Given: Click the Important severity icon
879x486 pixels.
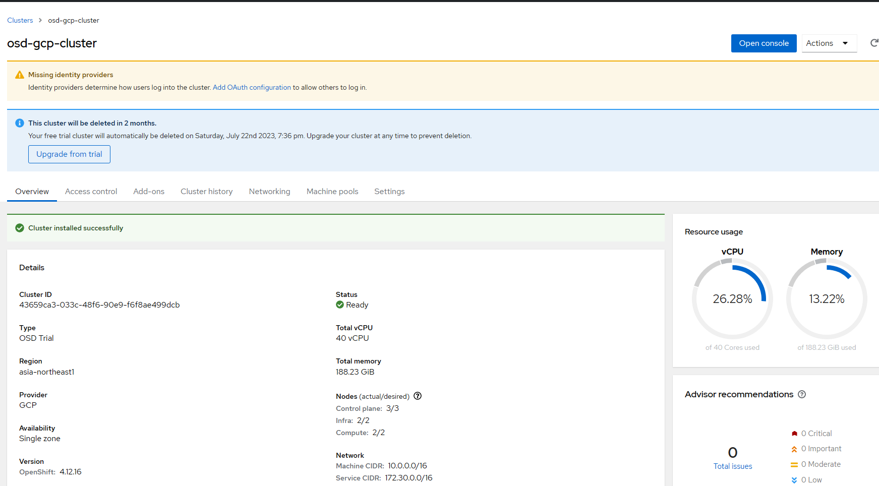Looking at the screenshot, I should click(x=794, y=449).
